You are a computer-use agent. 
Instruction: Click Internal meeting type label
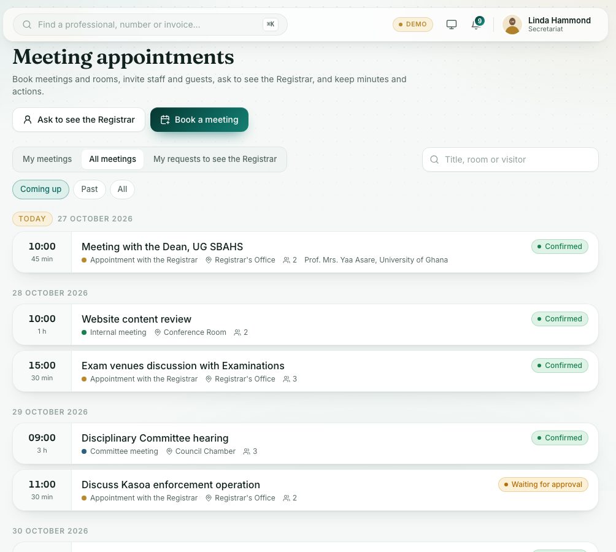[x=118, y=332]
